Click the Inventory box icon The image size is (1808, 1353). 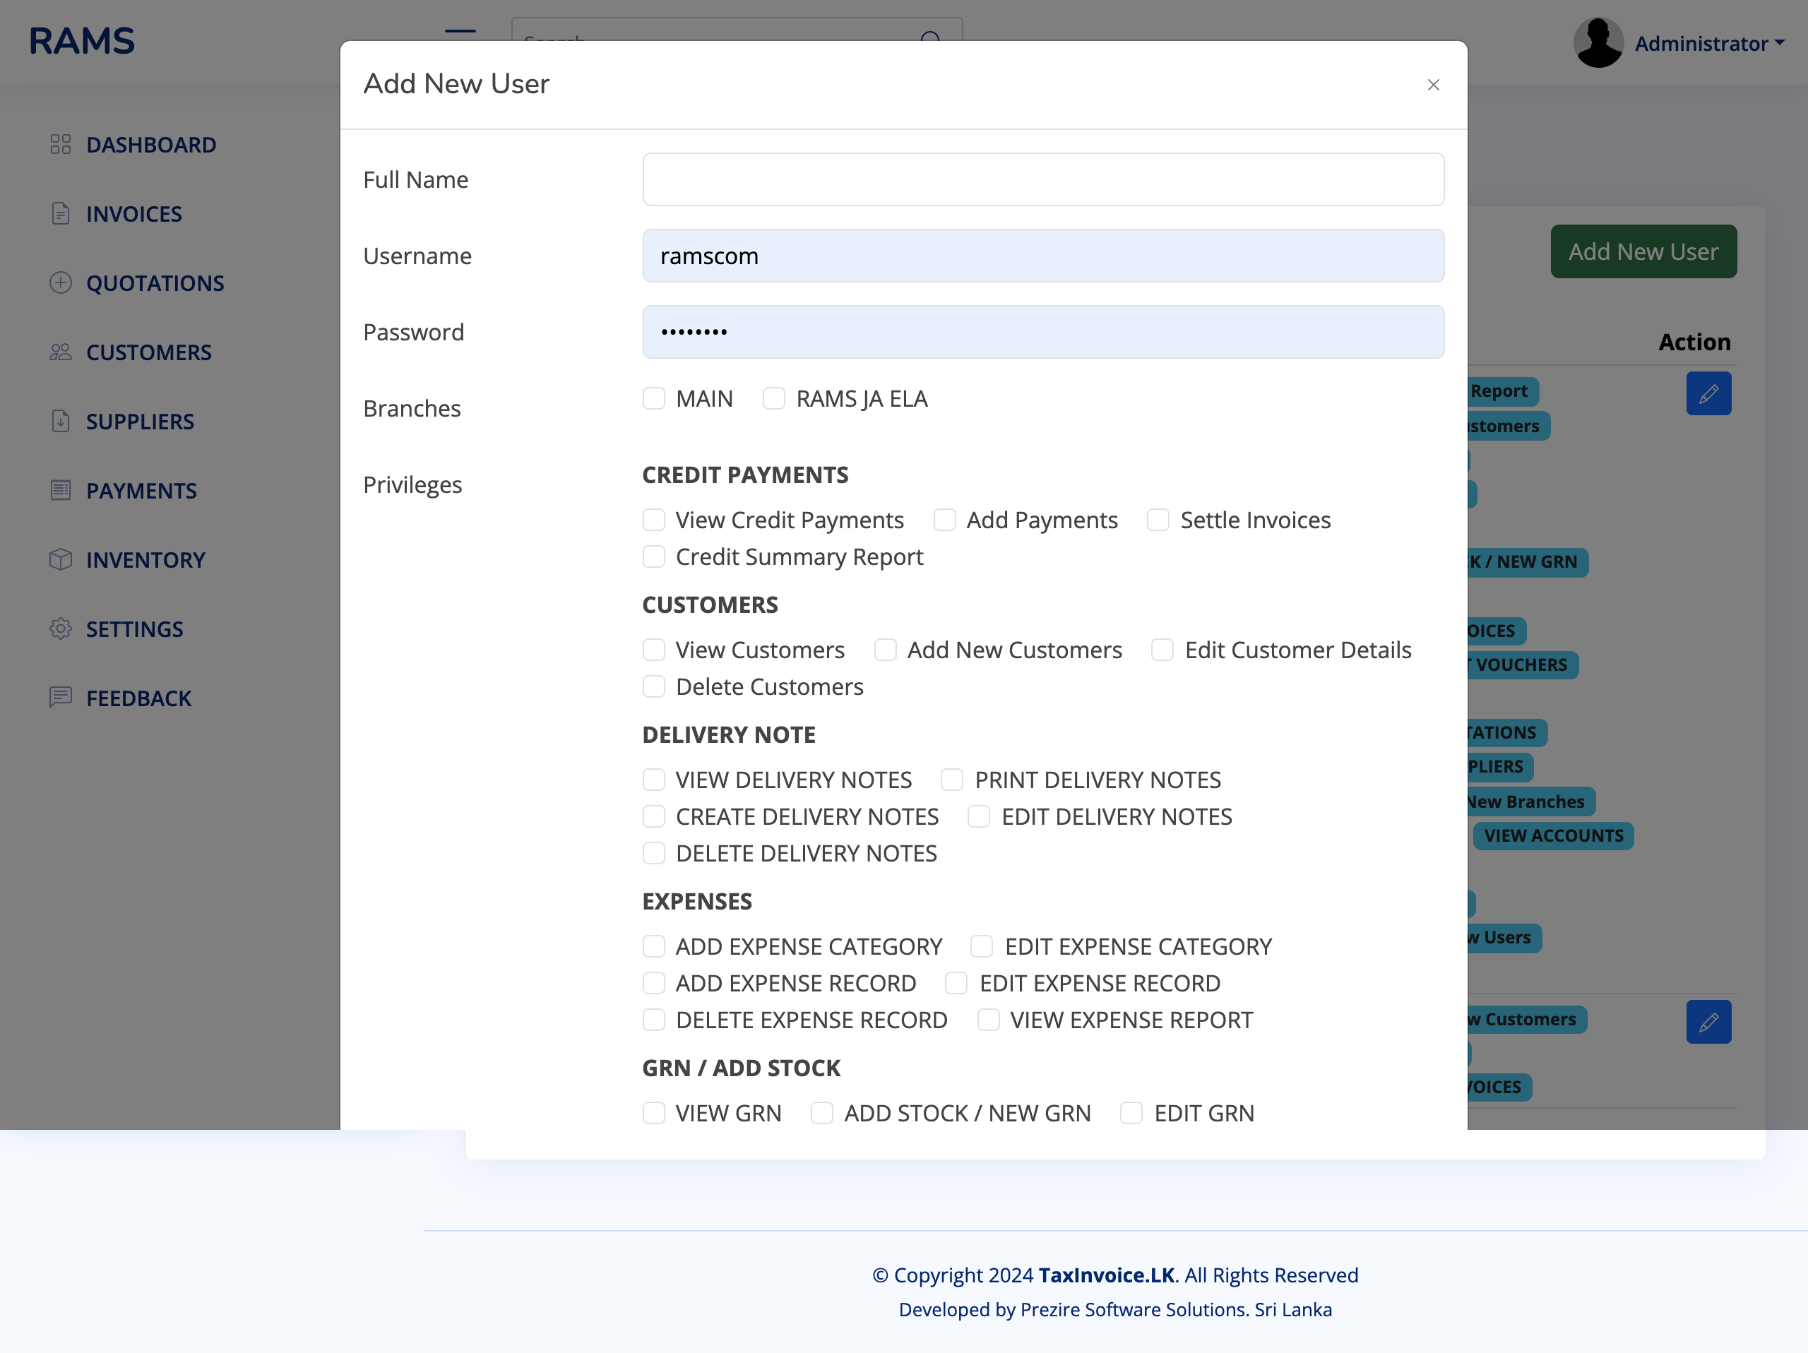(61, 560)
